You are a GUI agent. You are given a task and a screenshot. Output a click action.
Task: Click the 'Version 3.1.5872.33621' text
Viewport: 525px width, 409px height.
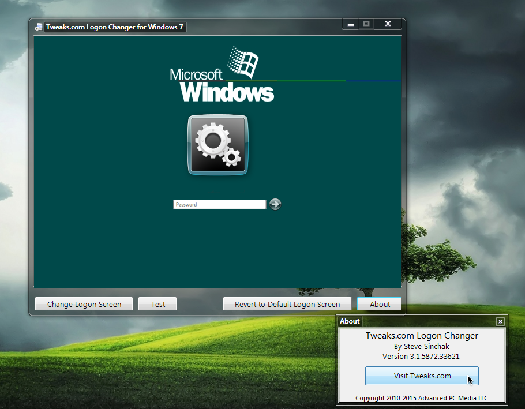[421, 356]
